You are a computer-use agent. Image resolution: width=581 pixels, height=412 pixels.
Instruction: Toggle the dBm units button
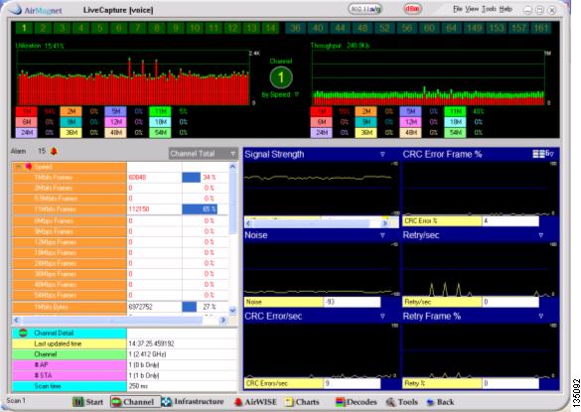412,9
